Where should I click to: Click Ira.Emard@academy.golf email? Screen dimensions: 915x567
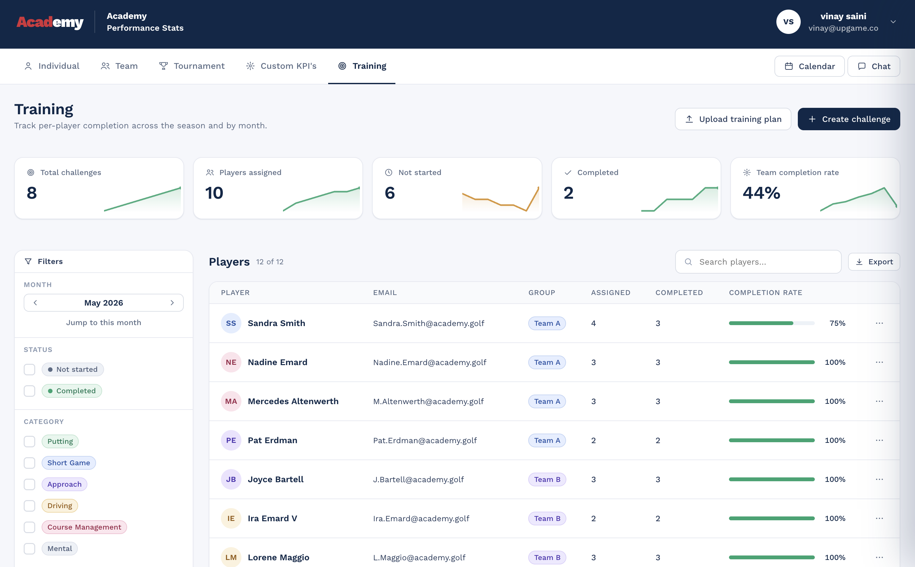tap(421, 518)
